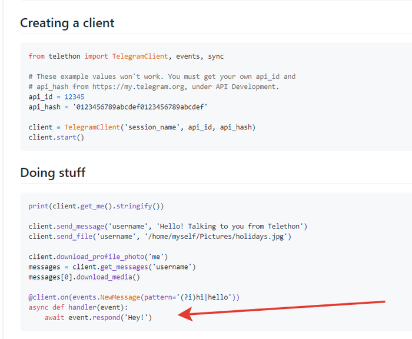Screen dimensions: 412x339
Task: Click the 'client.start()' line
Action: [57, 138]
